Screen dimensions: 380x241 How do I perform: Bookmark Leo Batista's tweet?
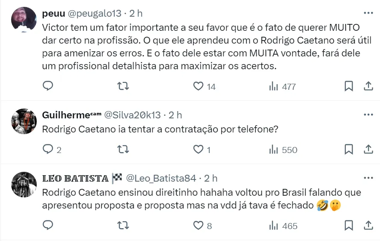[x=349, y=226]
